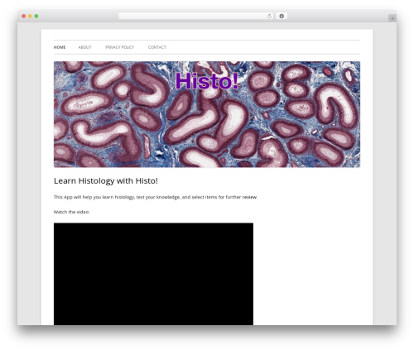Select the heading 'Learn Histology with Histo!'
414x350 pixels.
point(106,181)
